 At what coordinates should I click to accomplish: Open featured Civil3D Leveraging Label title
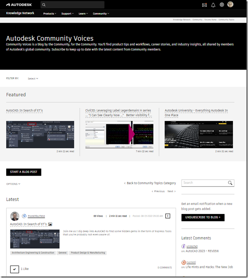tap(119, 113)
